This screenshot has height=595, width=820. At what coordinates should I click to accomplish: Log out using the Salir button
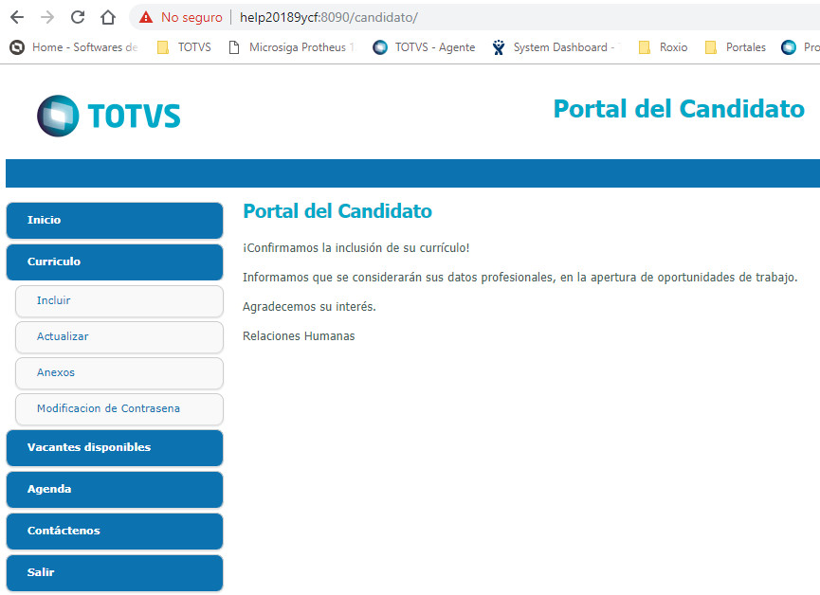pos(115,572)
